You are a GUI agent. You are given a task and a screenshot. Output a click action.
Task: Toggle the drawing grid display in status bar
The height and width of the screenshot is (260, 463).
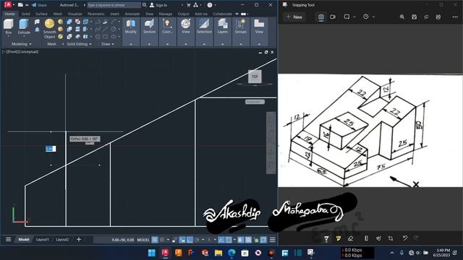[155, 240]
